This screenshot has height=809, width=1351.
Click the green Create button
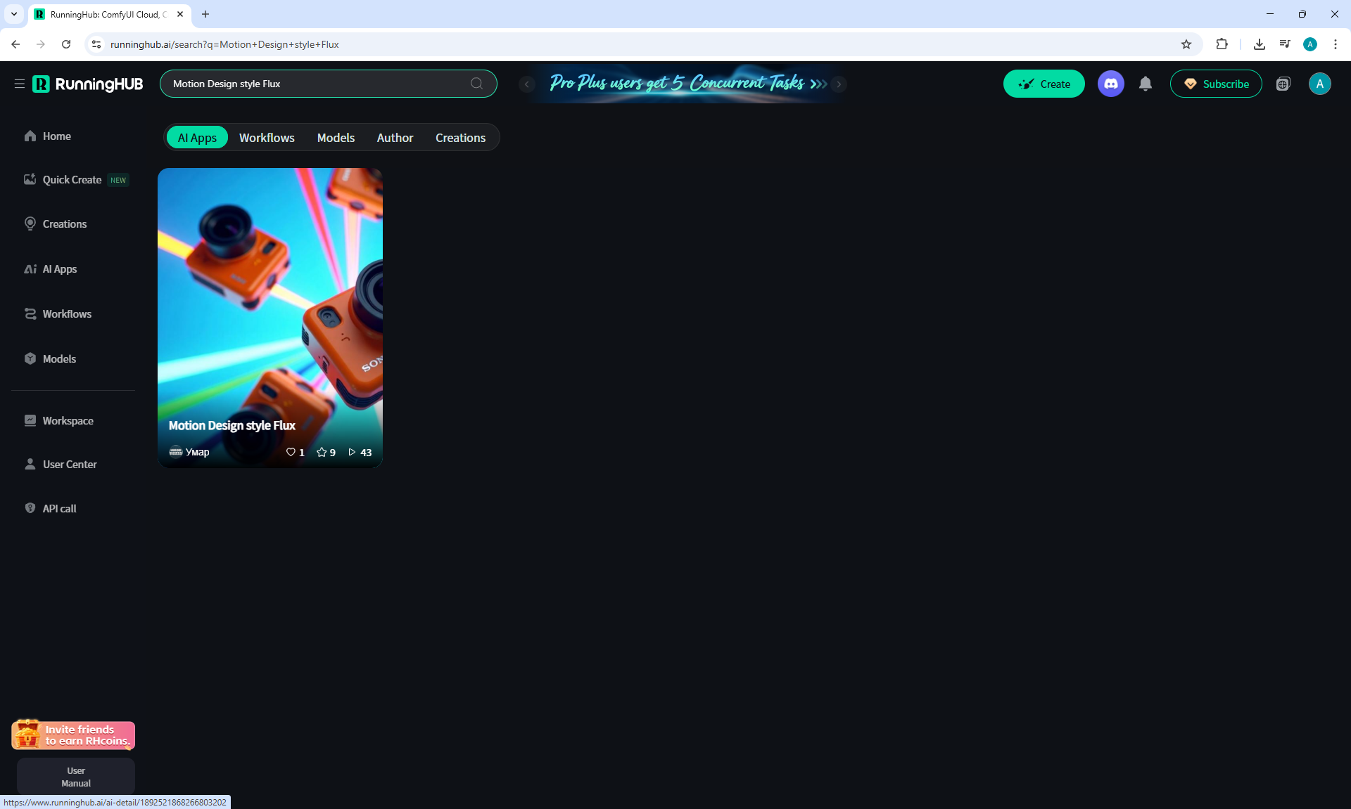[1044, 84]
